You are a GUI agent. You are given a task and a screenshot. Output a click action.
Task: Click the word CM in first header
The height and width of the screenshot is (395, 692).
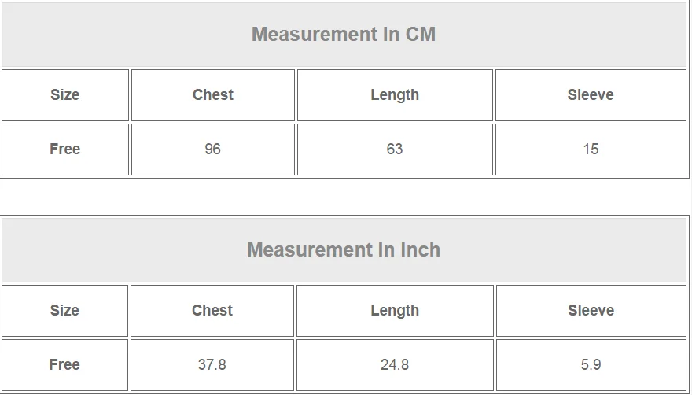coord(420,35)
